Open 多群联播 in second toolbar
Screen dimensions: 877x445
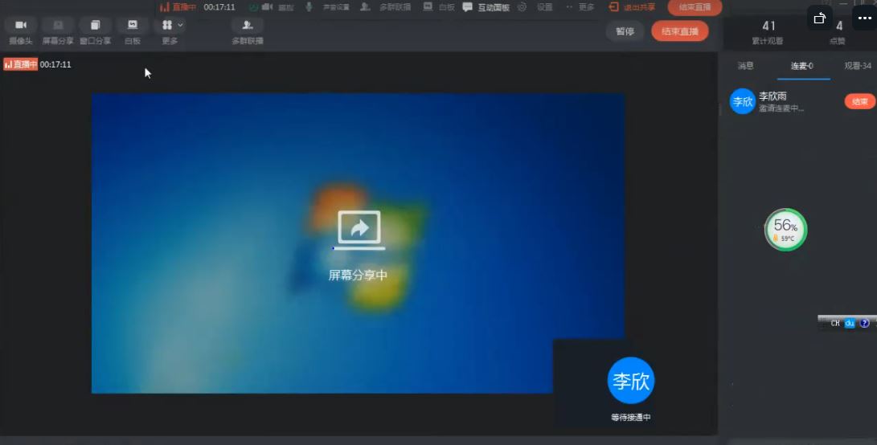(x=248, y=31)
